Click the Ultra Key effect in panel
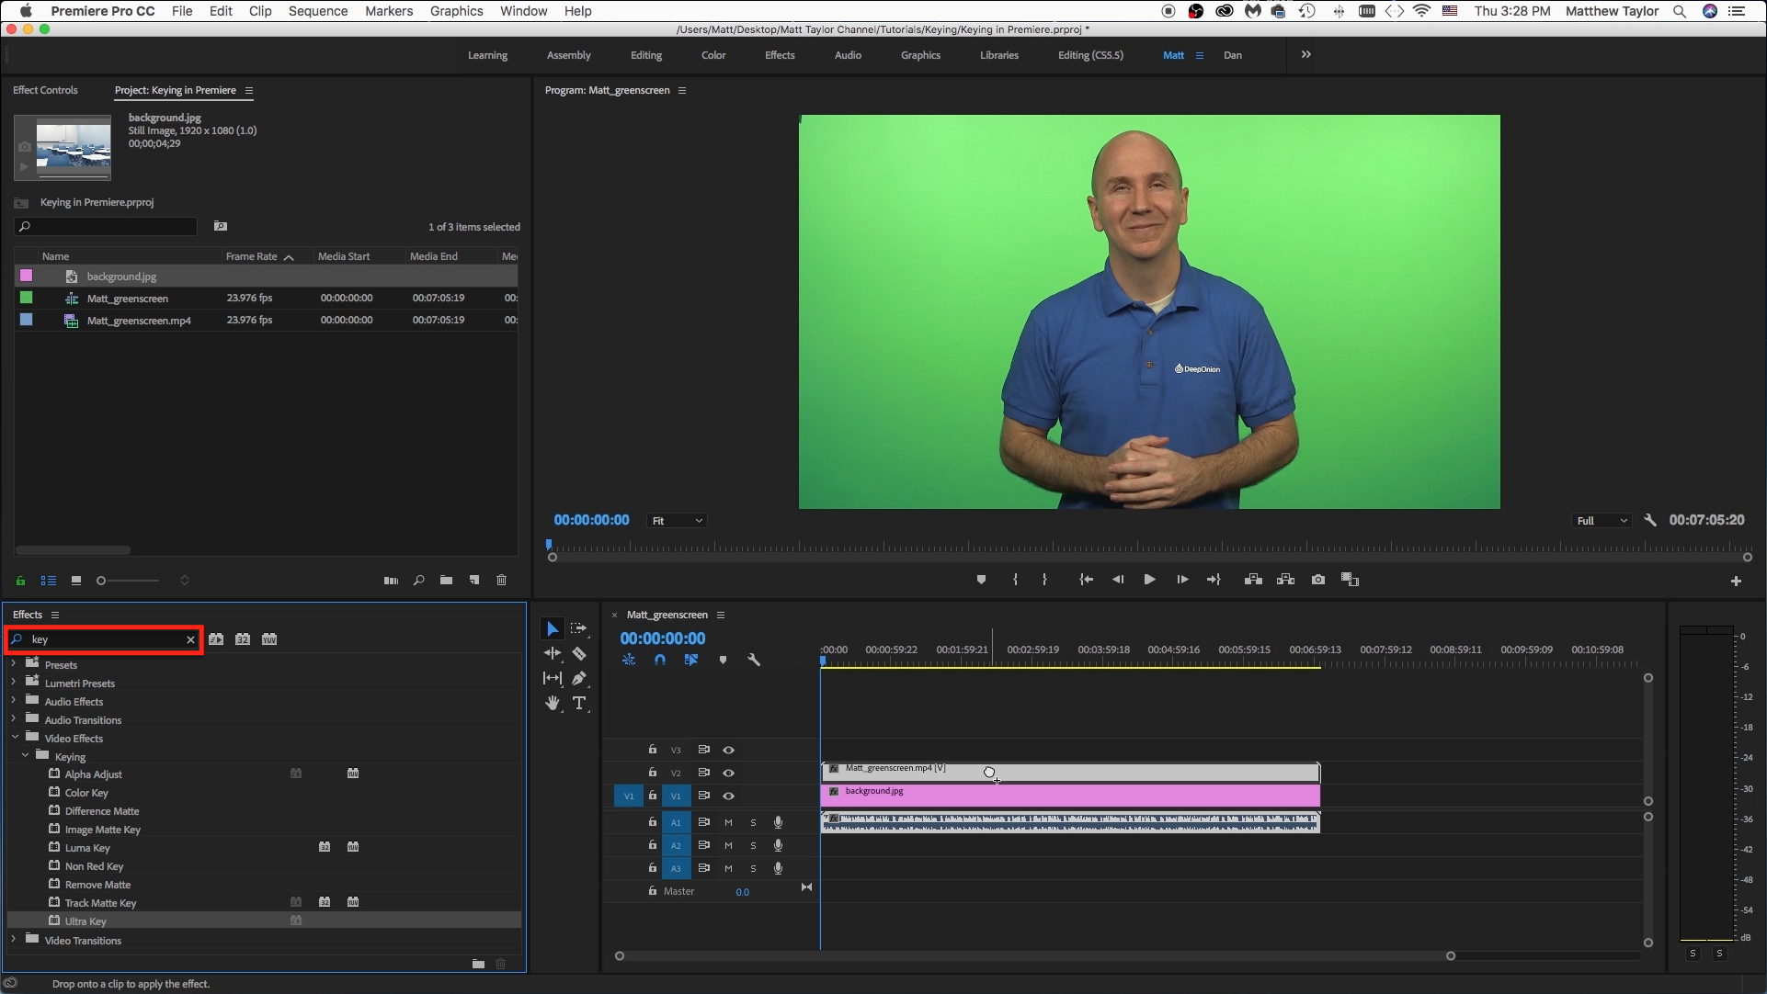Viewport: 1767px width, 994px height. tap(86, 921)
